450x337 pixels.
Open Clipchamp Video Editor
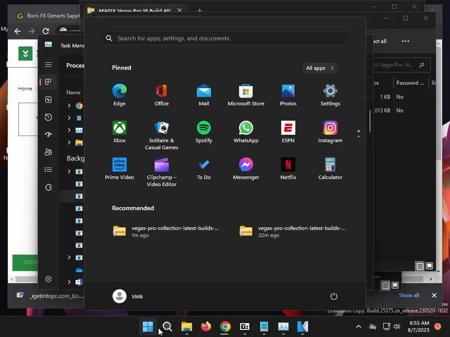[x=162, y=172]
